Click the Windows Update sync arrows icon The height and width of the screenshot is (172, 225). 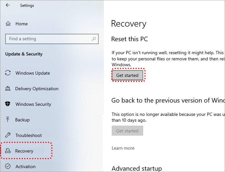[x=8, y=73]
